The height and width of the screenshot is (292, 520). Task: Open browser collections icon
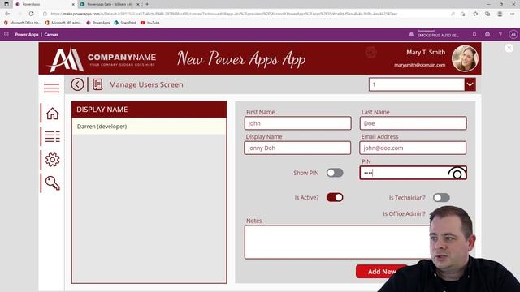(487, 14)
